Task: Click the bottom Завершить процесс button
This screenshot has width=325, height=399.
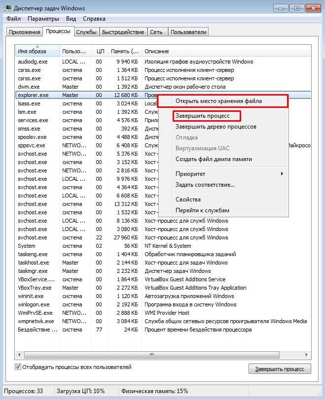Action: point(280,369)
